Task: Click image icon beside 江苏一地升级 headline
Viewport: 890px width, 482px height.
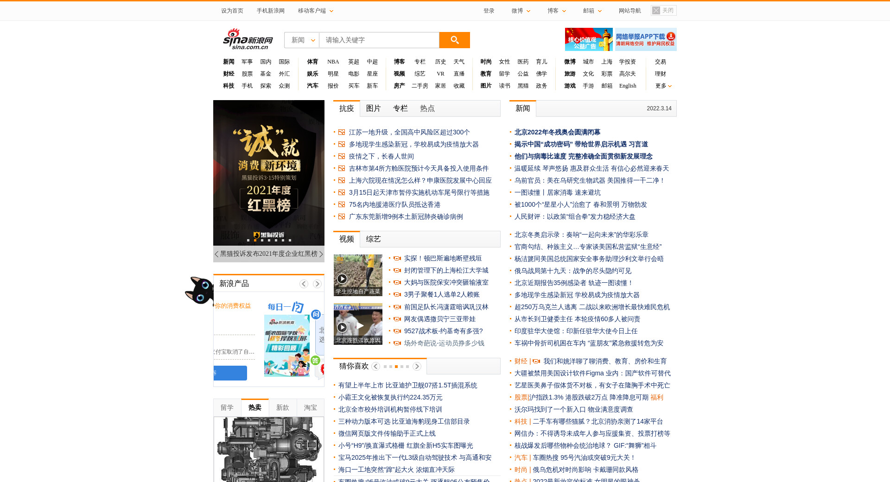Action: coord(342,133)
